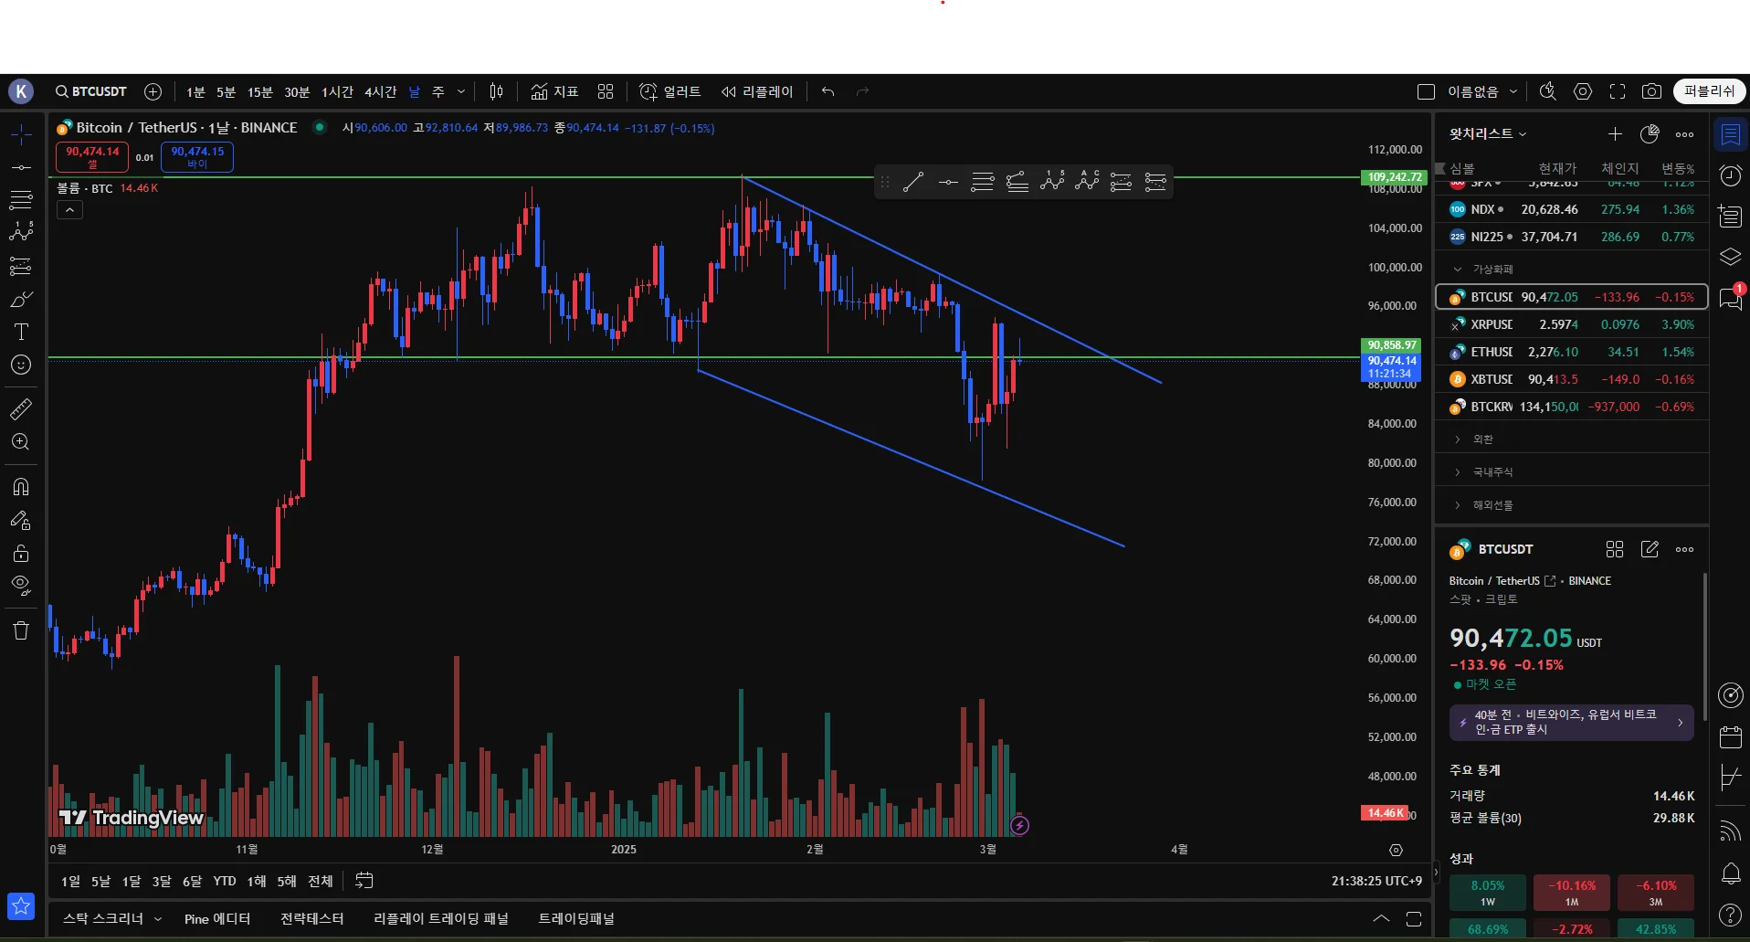This screenshot has width=1750, height=942.
Task: Open the candlestick chart style picker
Action: tap(496, 91)
